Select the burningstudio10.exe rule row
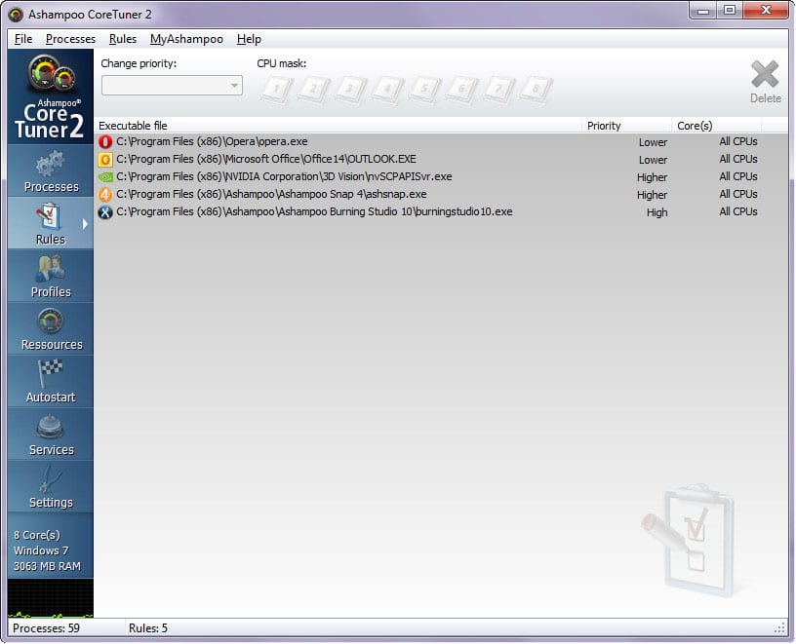 pyautogui.click(x=441, y=212)
